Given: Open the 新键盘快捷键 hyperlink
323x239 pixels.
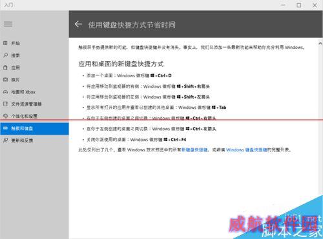Looking at the screenshot, I should (x=194, y=150).
